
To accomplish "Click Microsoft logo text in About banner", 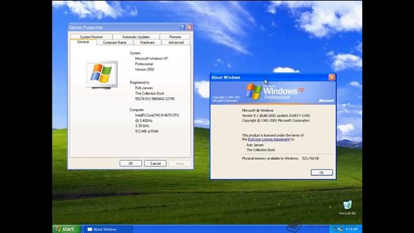I will tap(326, 101).
